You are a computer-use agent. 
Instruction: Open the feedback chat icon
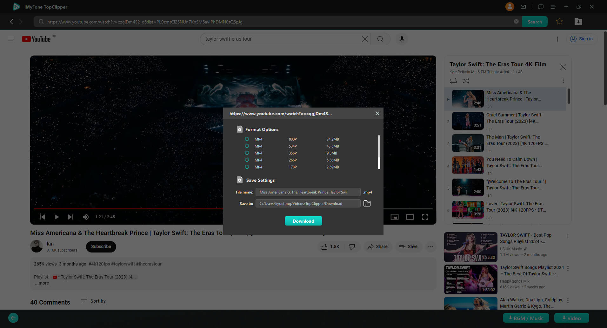(541, 7)
